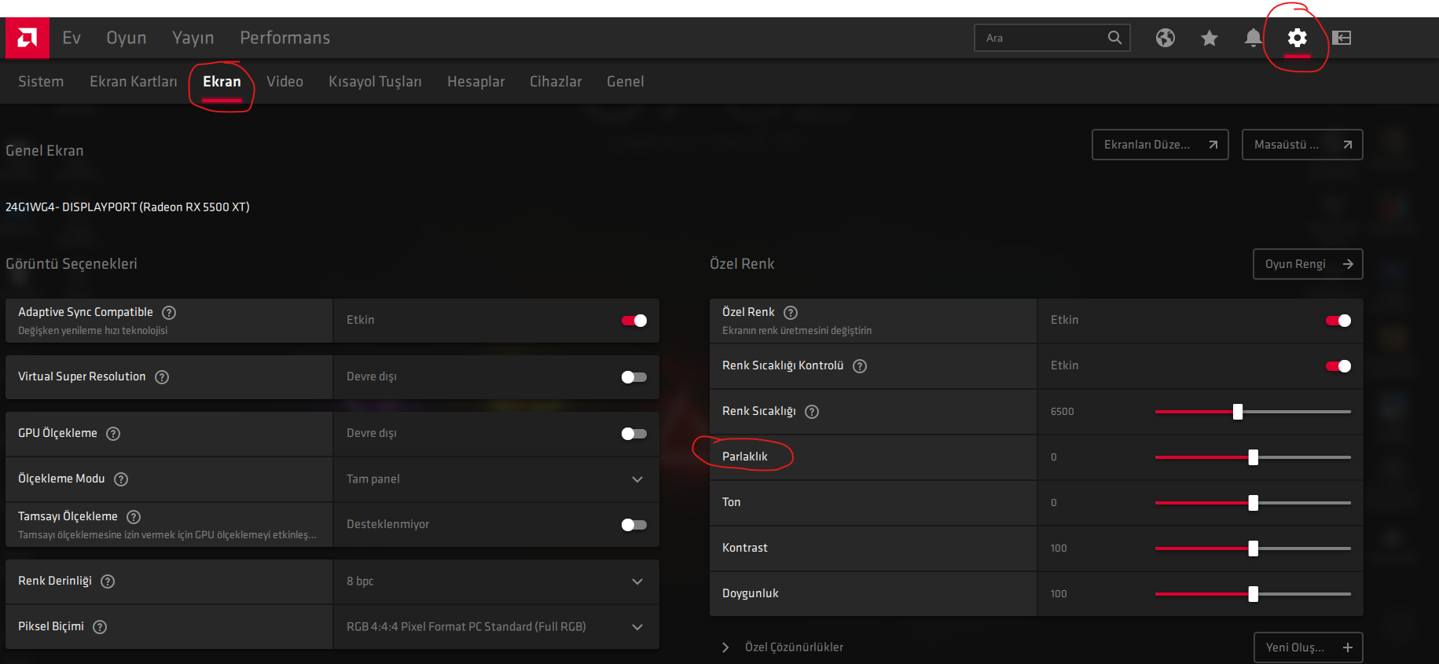Click the Yeni Oluştur button

tap(1307, 647)
